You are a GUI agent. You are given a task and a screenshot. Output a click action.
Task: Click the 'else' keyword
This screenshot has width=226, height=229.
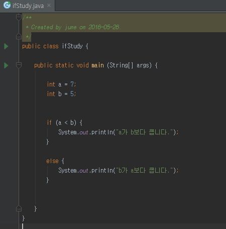[x=52, y=161]
